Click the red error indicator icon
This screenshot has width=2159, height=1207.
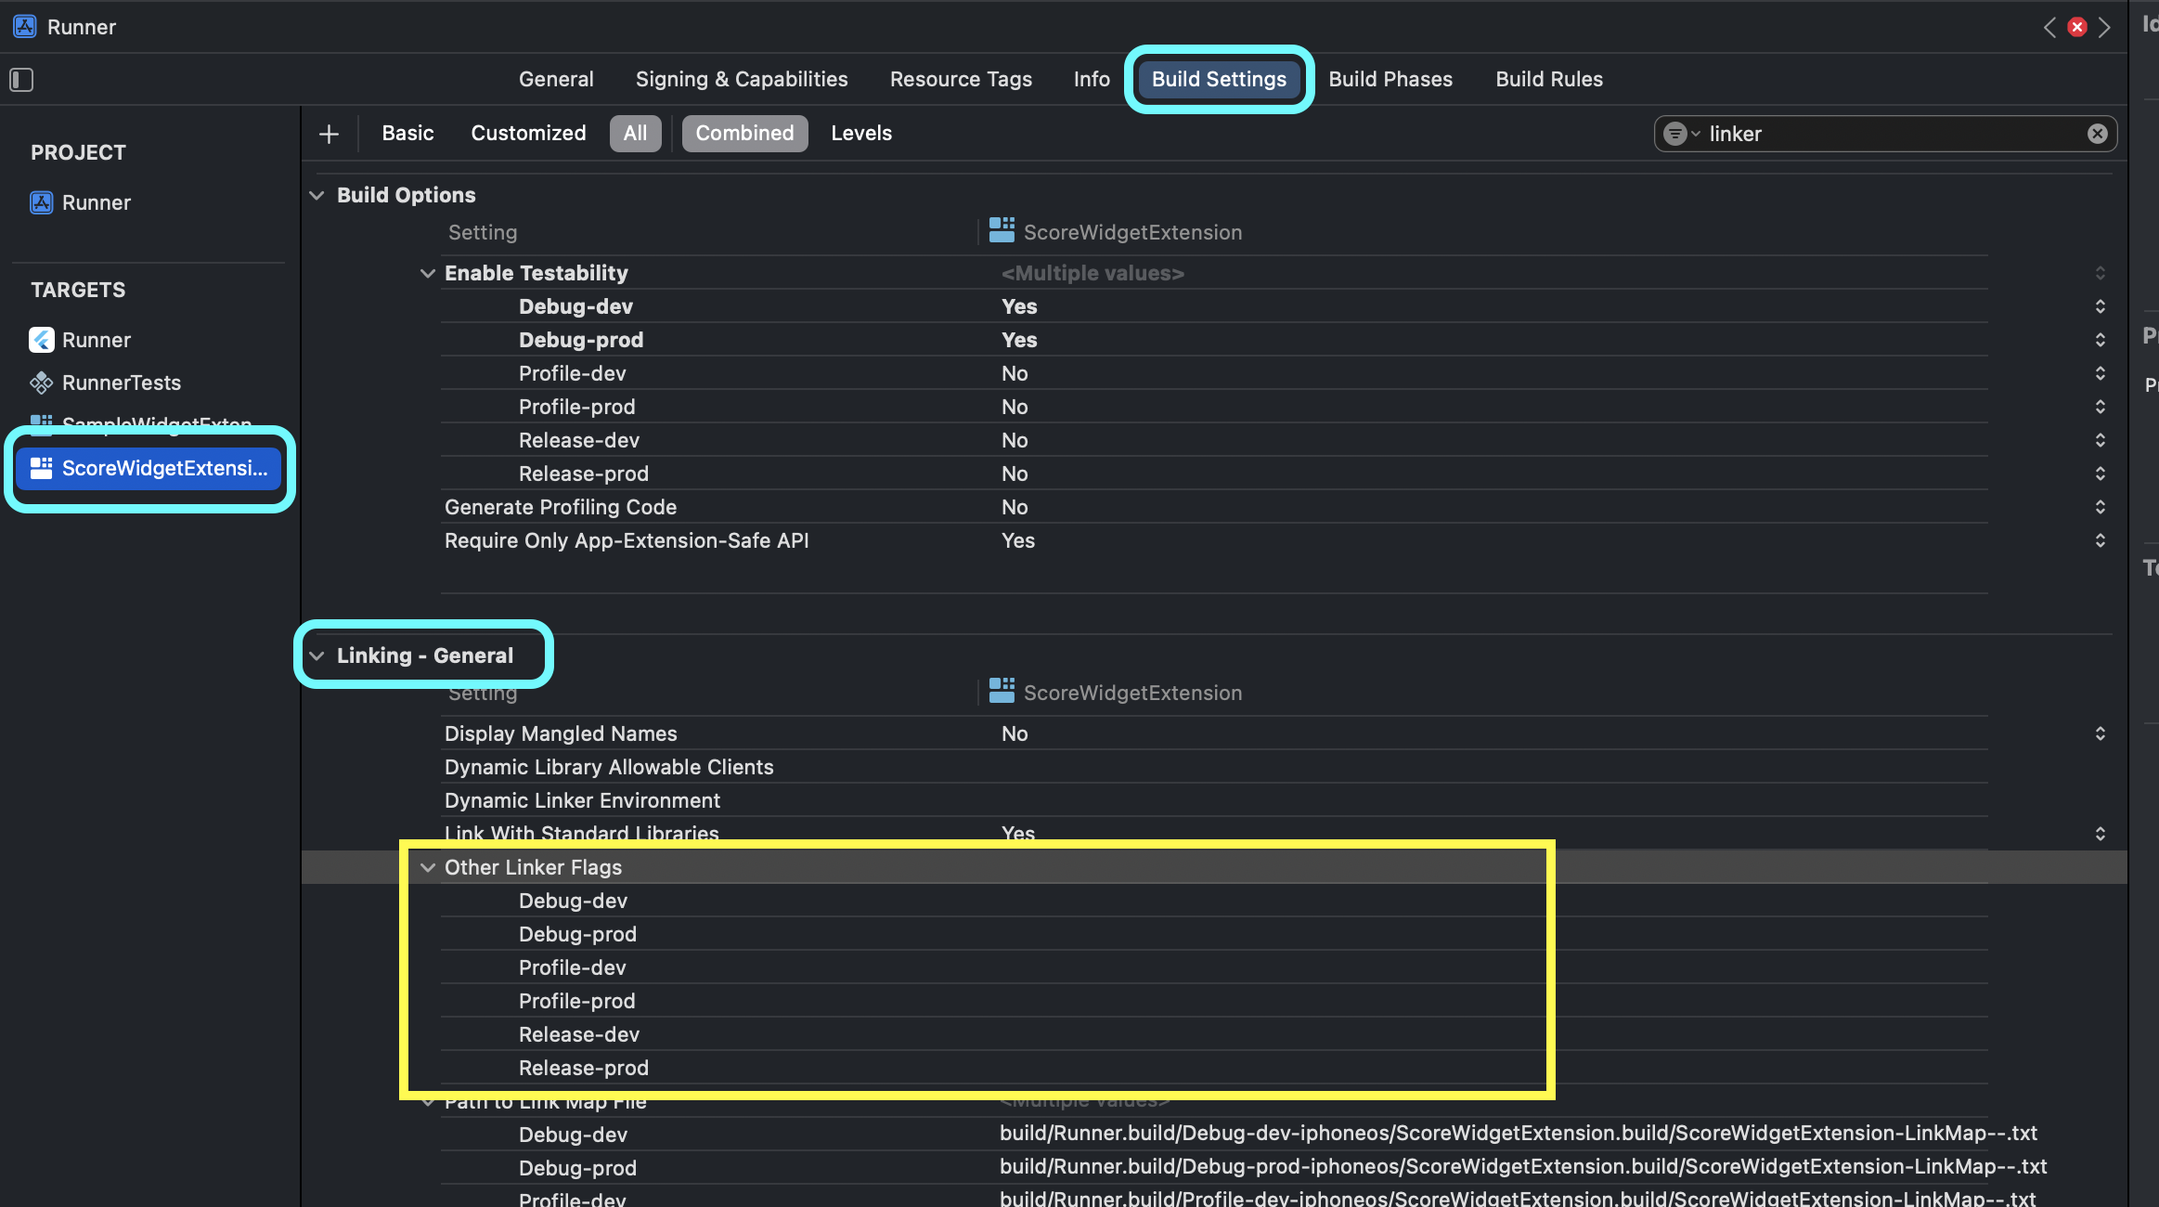tap(2077, 27)
